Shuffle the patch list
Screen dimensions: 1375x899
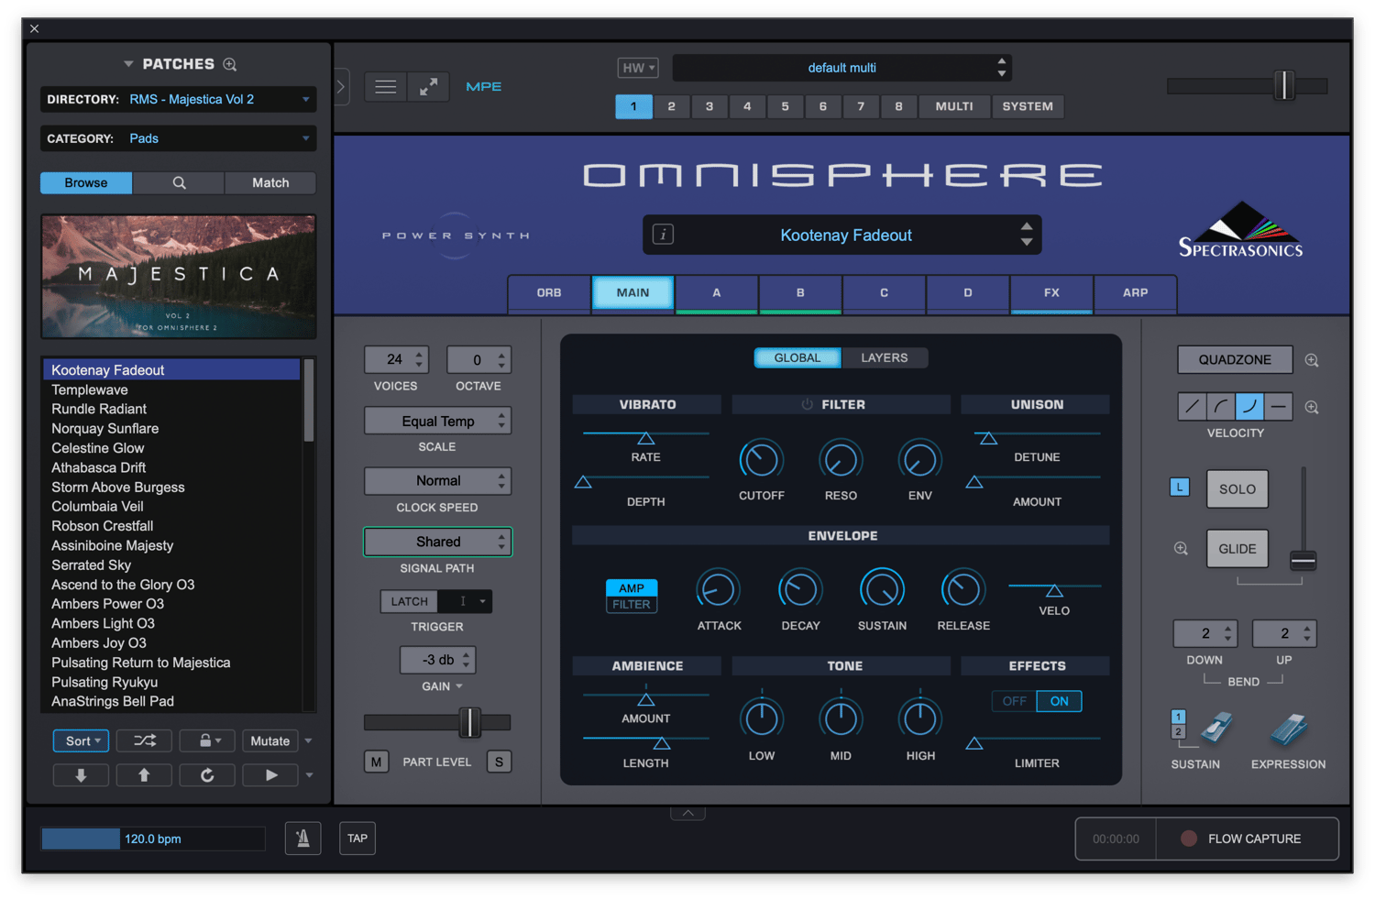[x=145, y=740]
